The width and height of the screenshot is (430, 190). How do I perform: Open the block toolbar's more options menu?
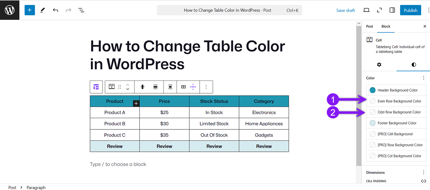[206, 87]
